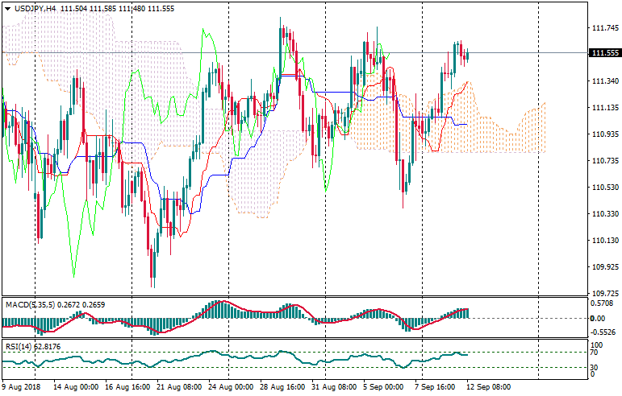Pick the 28 Aug 16:00 time label
The width and height of the screenshot is (622, 396).
pos(281,387)
